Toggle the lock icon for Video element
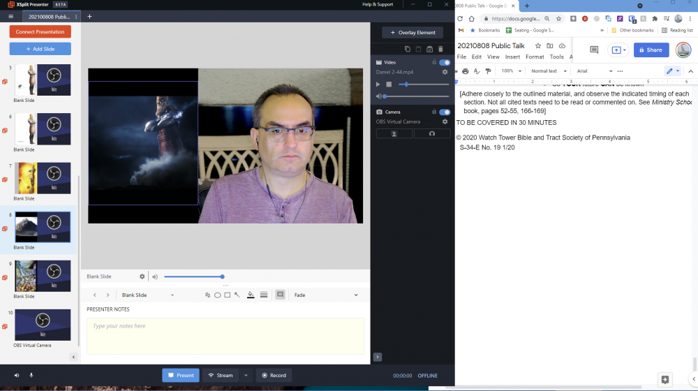The width and height of the screenshot is (698, 391). [434, 62]
